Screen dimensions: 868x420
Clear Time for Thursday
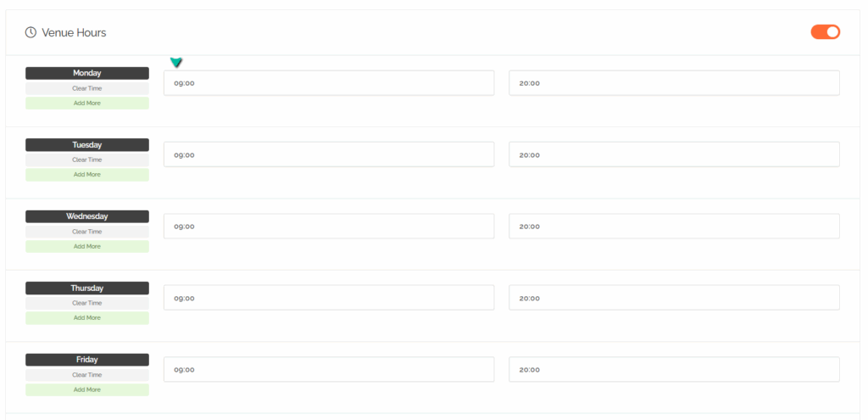86,303
